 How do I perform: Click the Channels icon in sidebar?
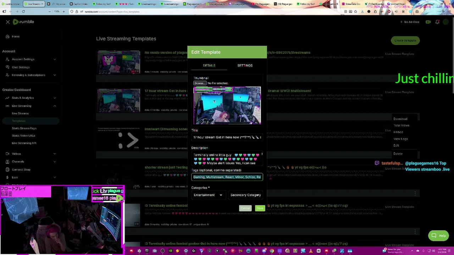(7, 162)
